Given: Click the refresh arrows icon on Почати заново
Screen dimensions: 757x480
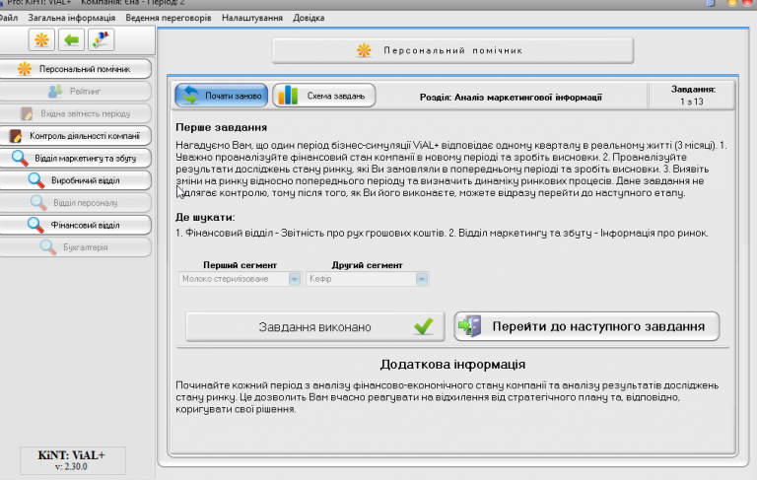Looking at the screenshot, I should [x=190, y=96].
